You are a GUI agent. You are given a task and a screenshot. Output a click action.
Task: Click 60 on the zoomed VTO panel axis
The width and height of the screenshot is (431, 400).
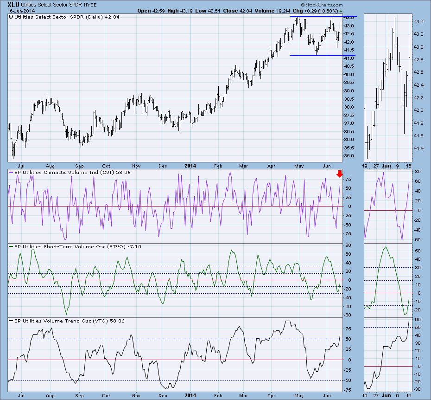[419, 320]
